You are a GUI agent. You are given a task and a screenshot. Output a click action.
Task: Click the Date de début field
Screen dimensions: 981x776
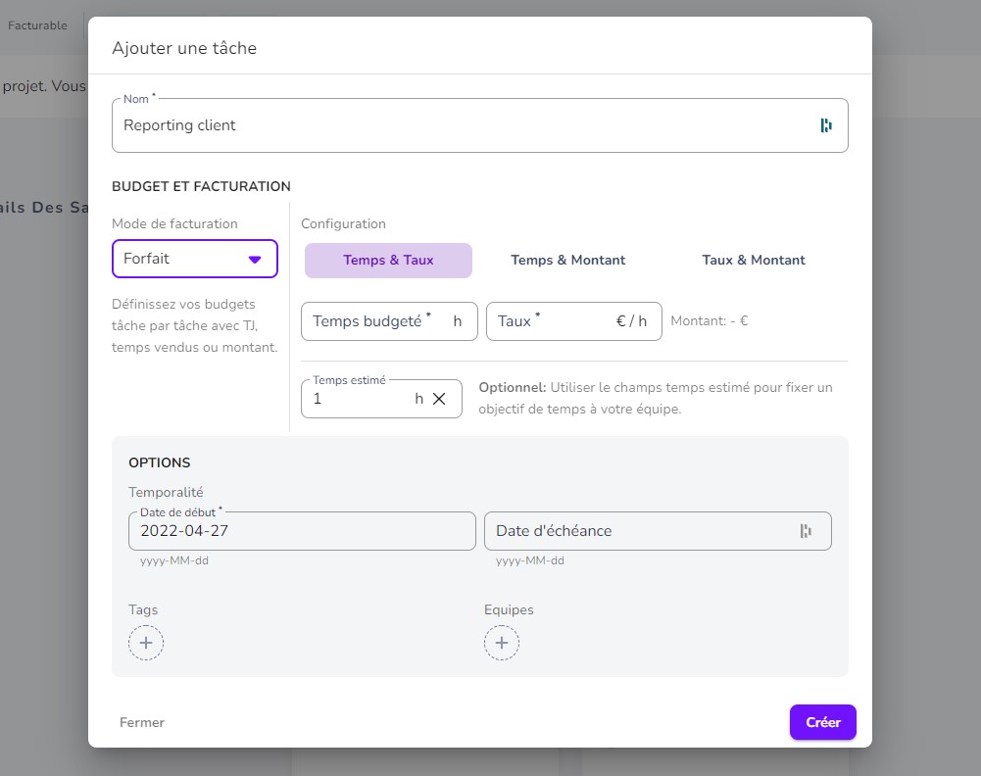coord(302,531)
